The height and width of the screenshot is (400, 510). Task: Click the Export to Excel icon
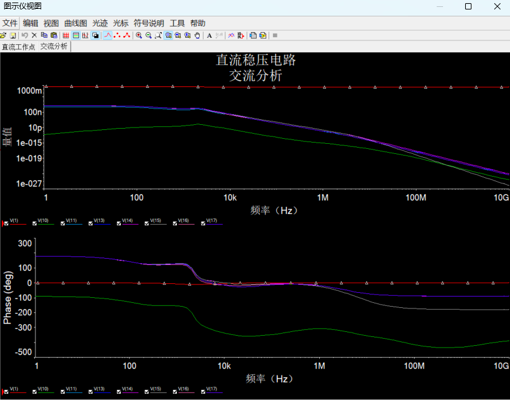click(x=253, y=35)
